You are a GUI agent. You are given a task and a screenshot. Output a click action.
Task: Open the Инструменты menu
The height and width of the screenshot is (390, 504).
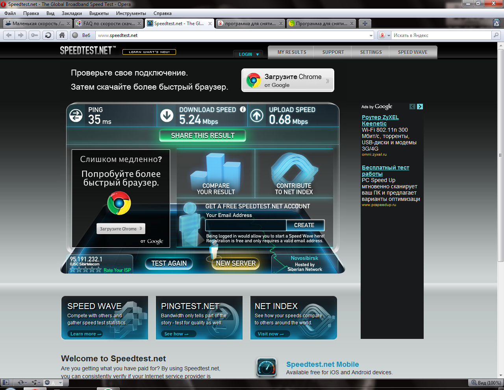131,13
